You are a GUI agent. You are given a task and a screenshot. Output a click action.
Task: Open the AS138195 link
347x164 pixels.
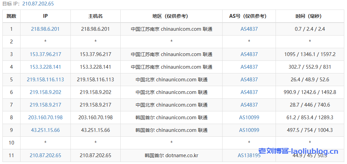pos(249,155)
